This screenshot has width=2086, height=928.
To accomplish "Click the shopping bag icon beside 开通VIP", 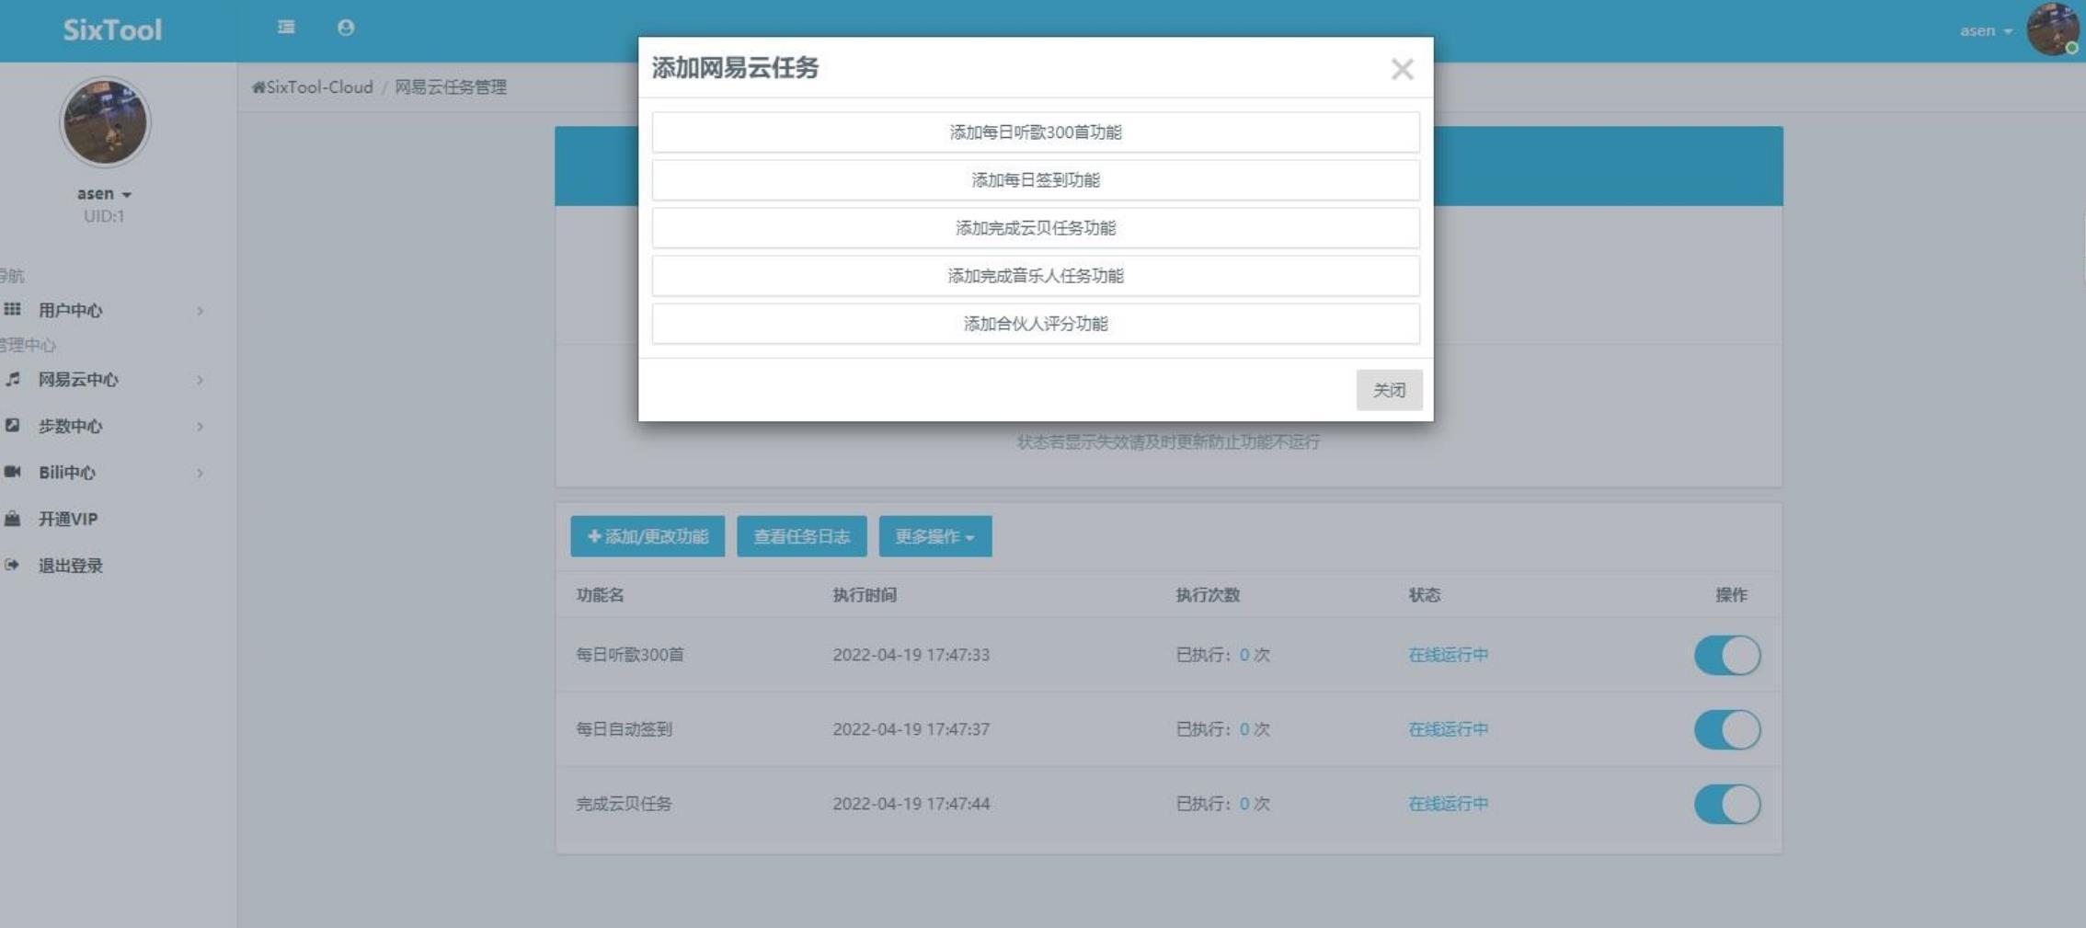I will click(13, 519).
